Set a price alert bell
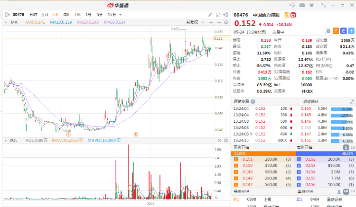The image size is (356, 207). [328, 31]
